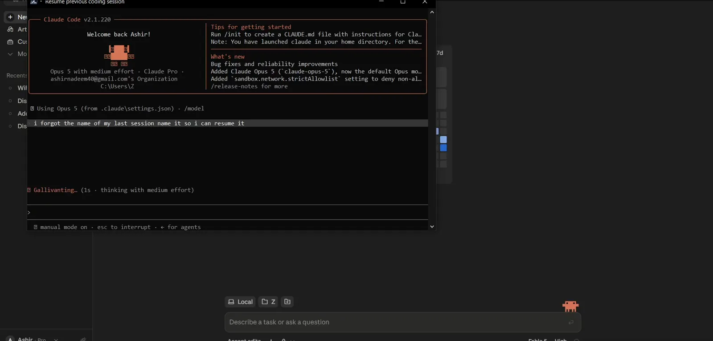This screenshot has height=341, width=713.
Task: Minimize the terminal window
Action: point(381,2)
